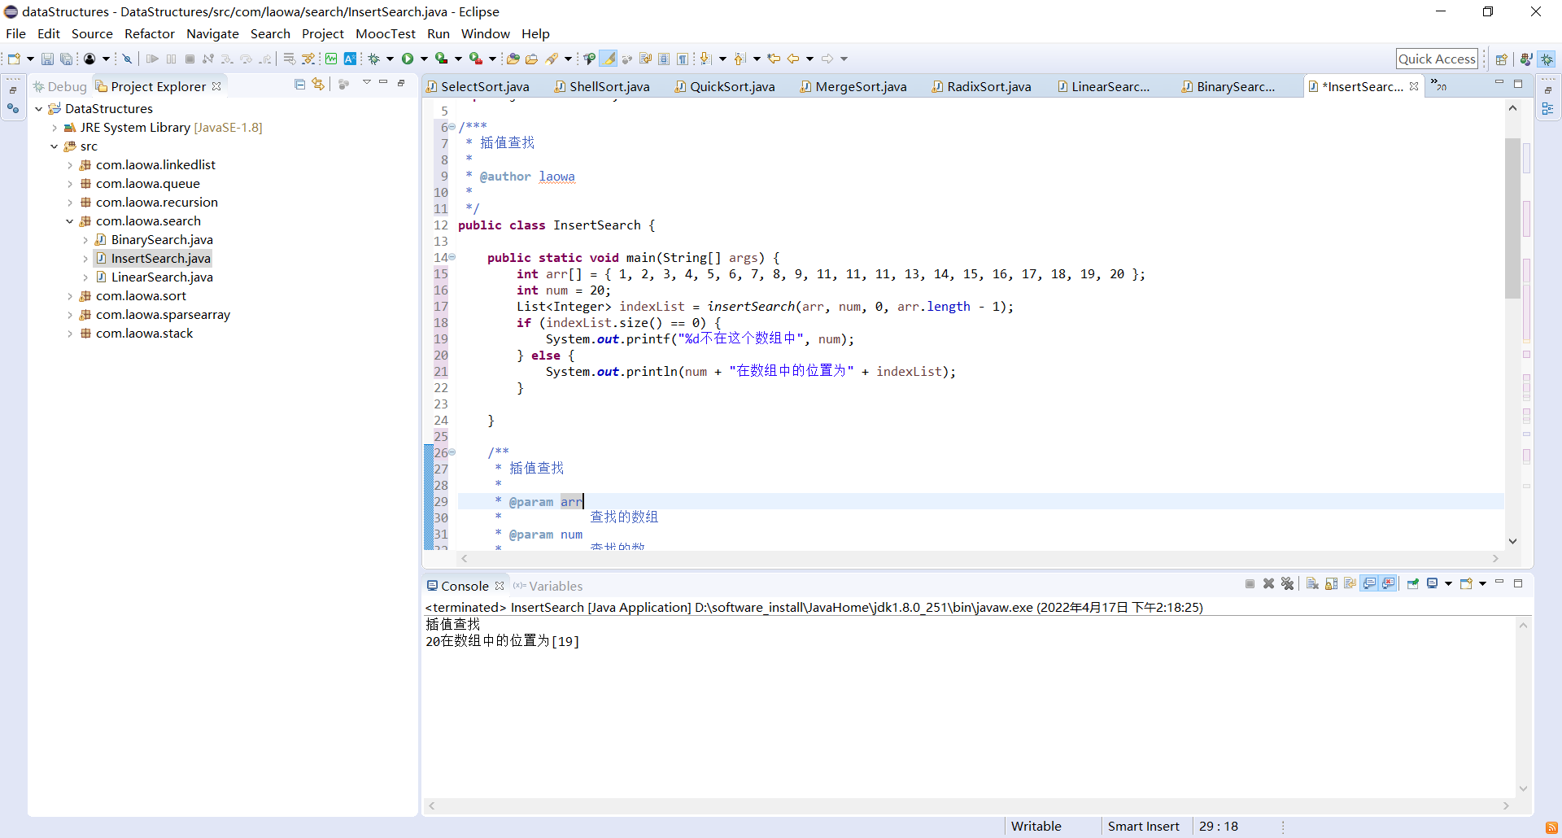Click the Back navigation arrow icon
The image size is (1562, 838).
[793, 59]
